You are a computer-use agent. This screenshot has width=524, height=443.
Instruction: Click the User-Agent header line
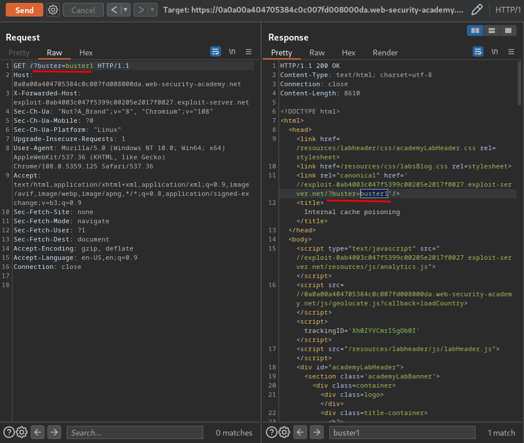coord(119,157)
